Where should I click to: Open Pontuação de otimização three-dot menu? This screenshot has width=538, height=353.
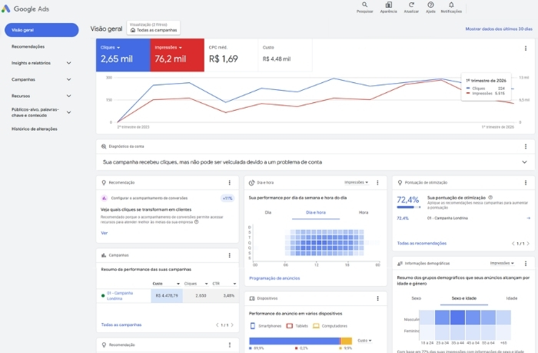526,183
